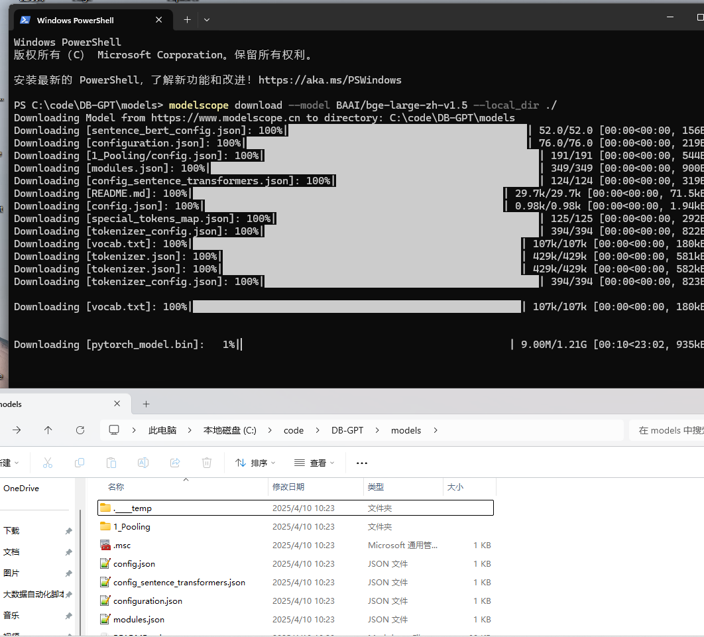Expand chevron after models breadcrumb
Image resolution: width=704 pixels, height=637 pixels.
point(435,430)
